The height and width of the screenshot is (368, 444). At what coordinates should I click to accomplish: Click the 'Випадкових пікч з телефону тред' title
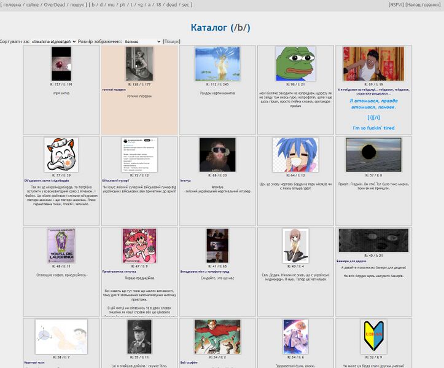(204, 272)
